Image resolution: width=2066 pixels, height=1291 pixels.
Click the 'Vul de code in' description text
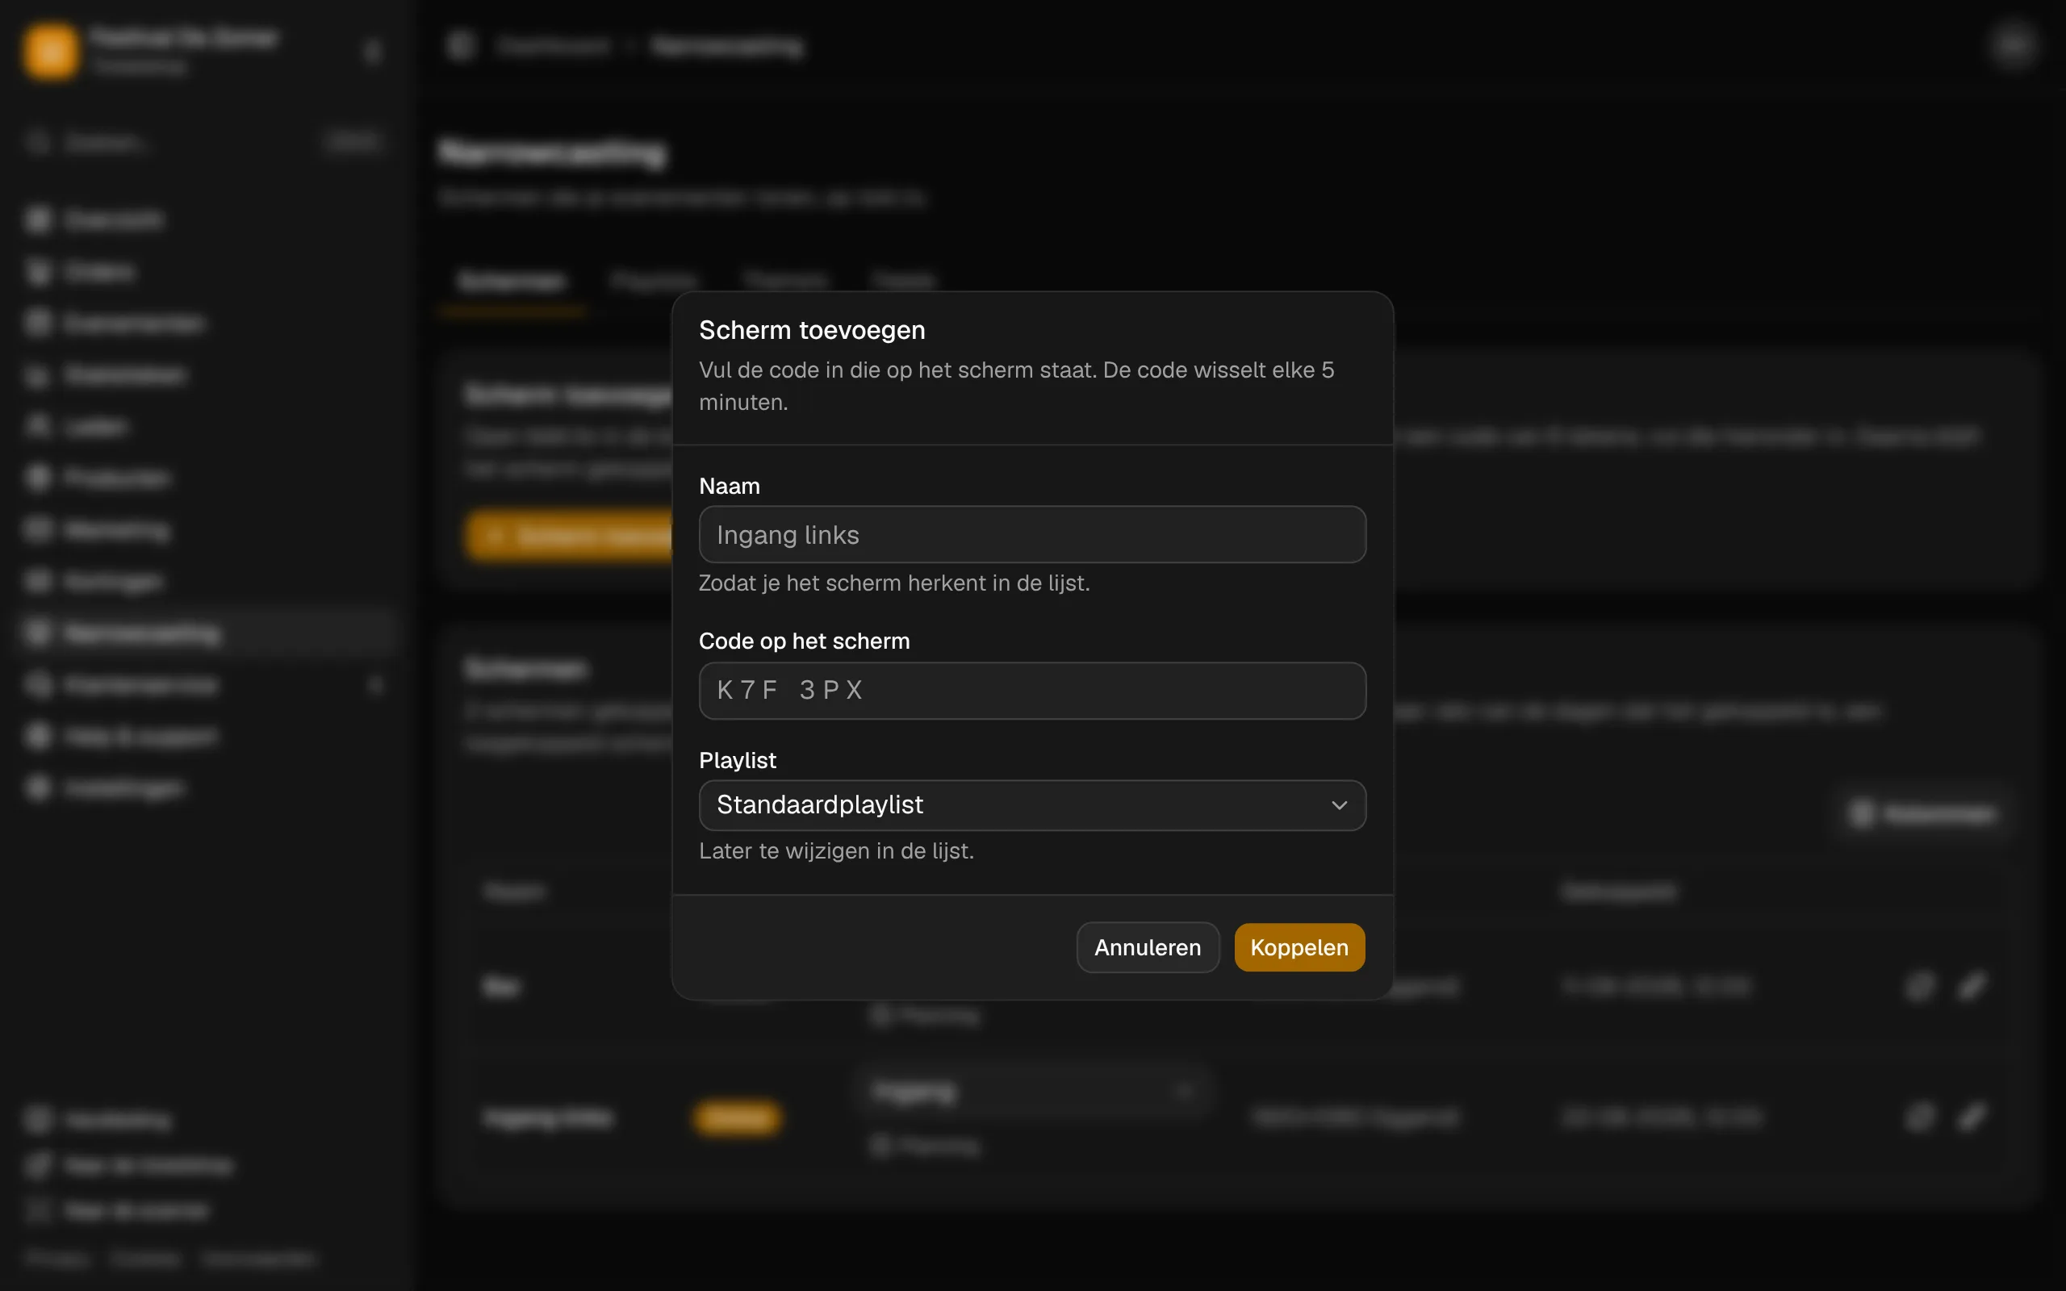tap(1016, 386)
